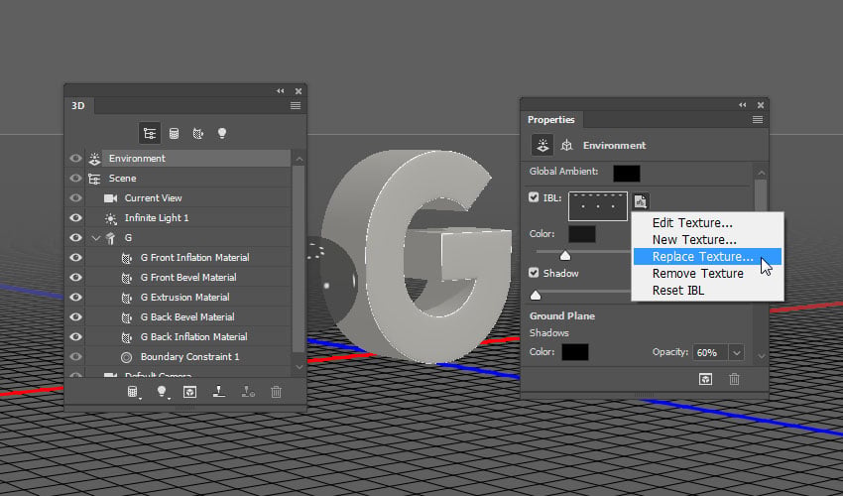The height and width of the screenshot is (496, 843).
Task: Click Properties panel scroll up arrow
Action: pyautogui.click(x=762, y=174)
